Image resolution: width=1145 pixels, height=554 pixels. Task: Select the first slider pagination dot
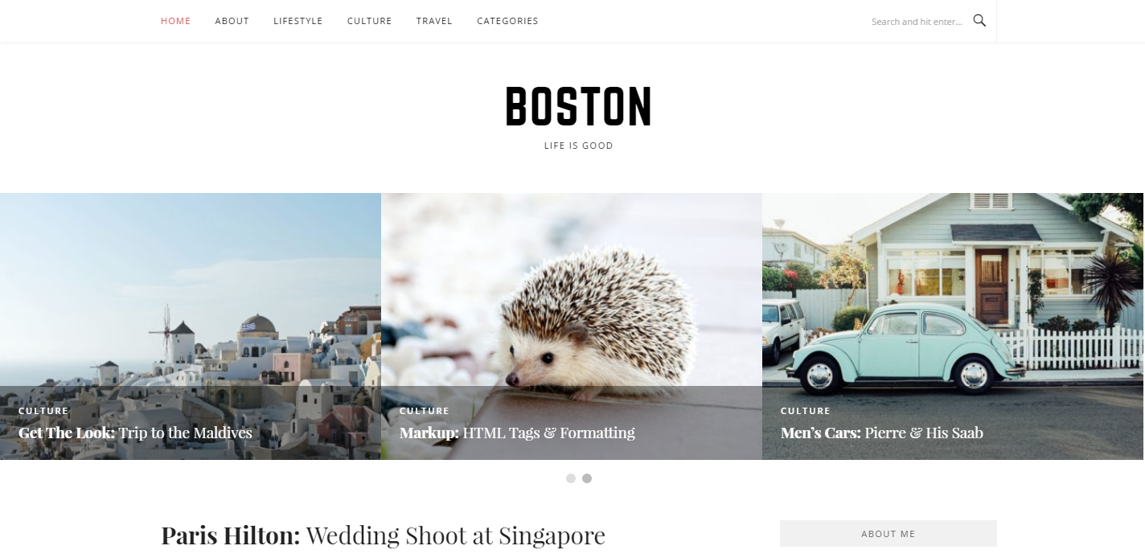coord(571,478)
